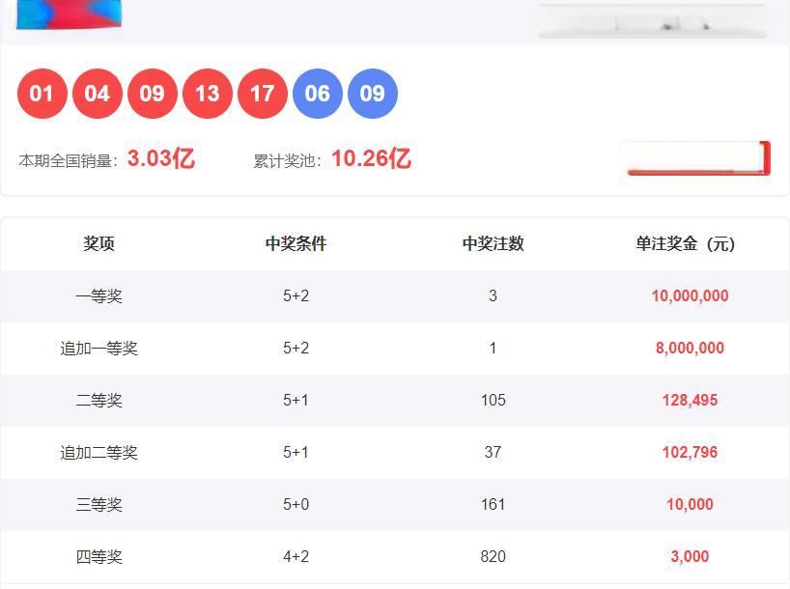Click the 10.26亿 accumulated prize pool value
This screenshot has width=790, height=589.
pos(371,159)
